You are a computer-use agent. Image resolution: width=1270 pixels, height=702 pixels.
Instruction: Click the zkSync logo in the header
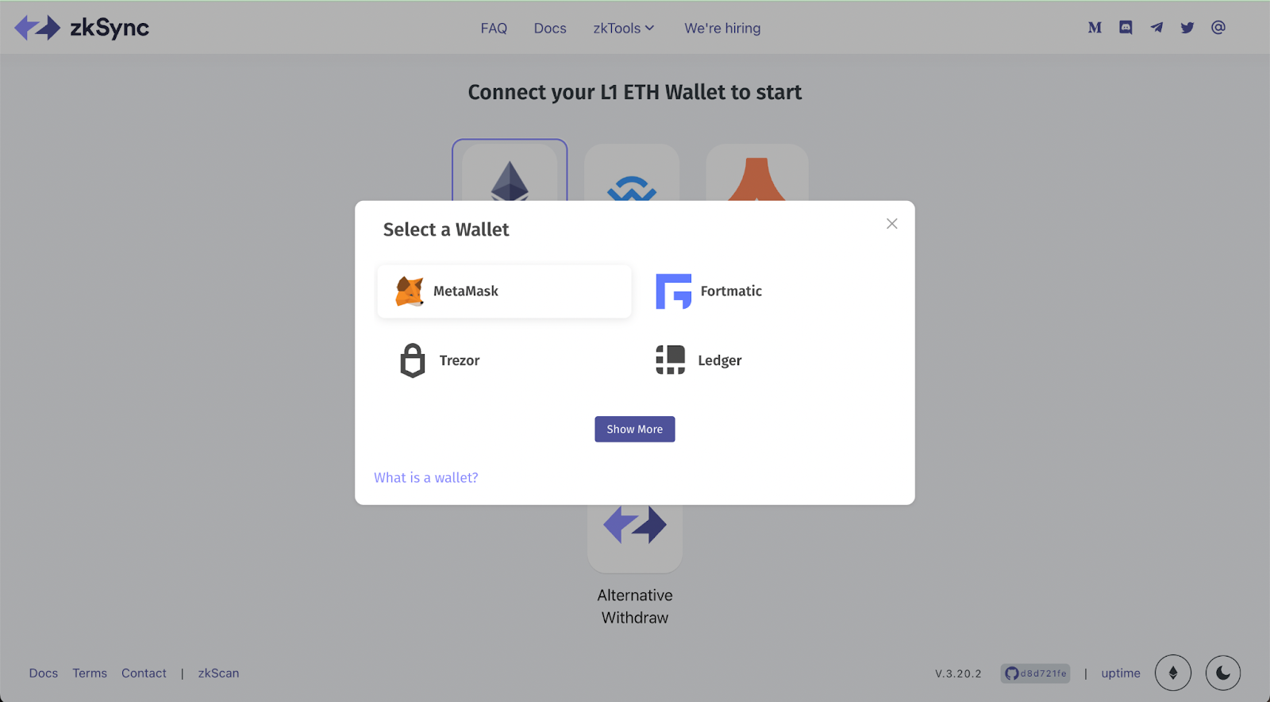tap(82, 28)
